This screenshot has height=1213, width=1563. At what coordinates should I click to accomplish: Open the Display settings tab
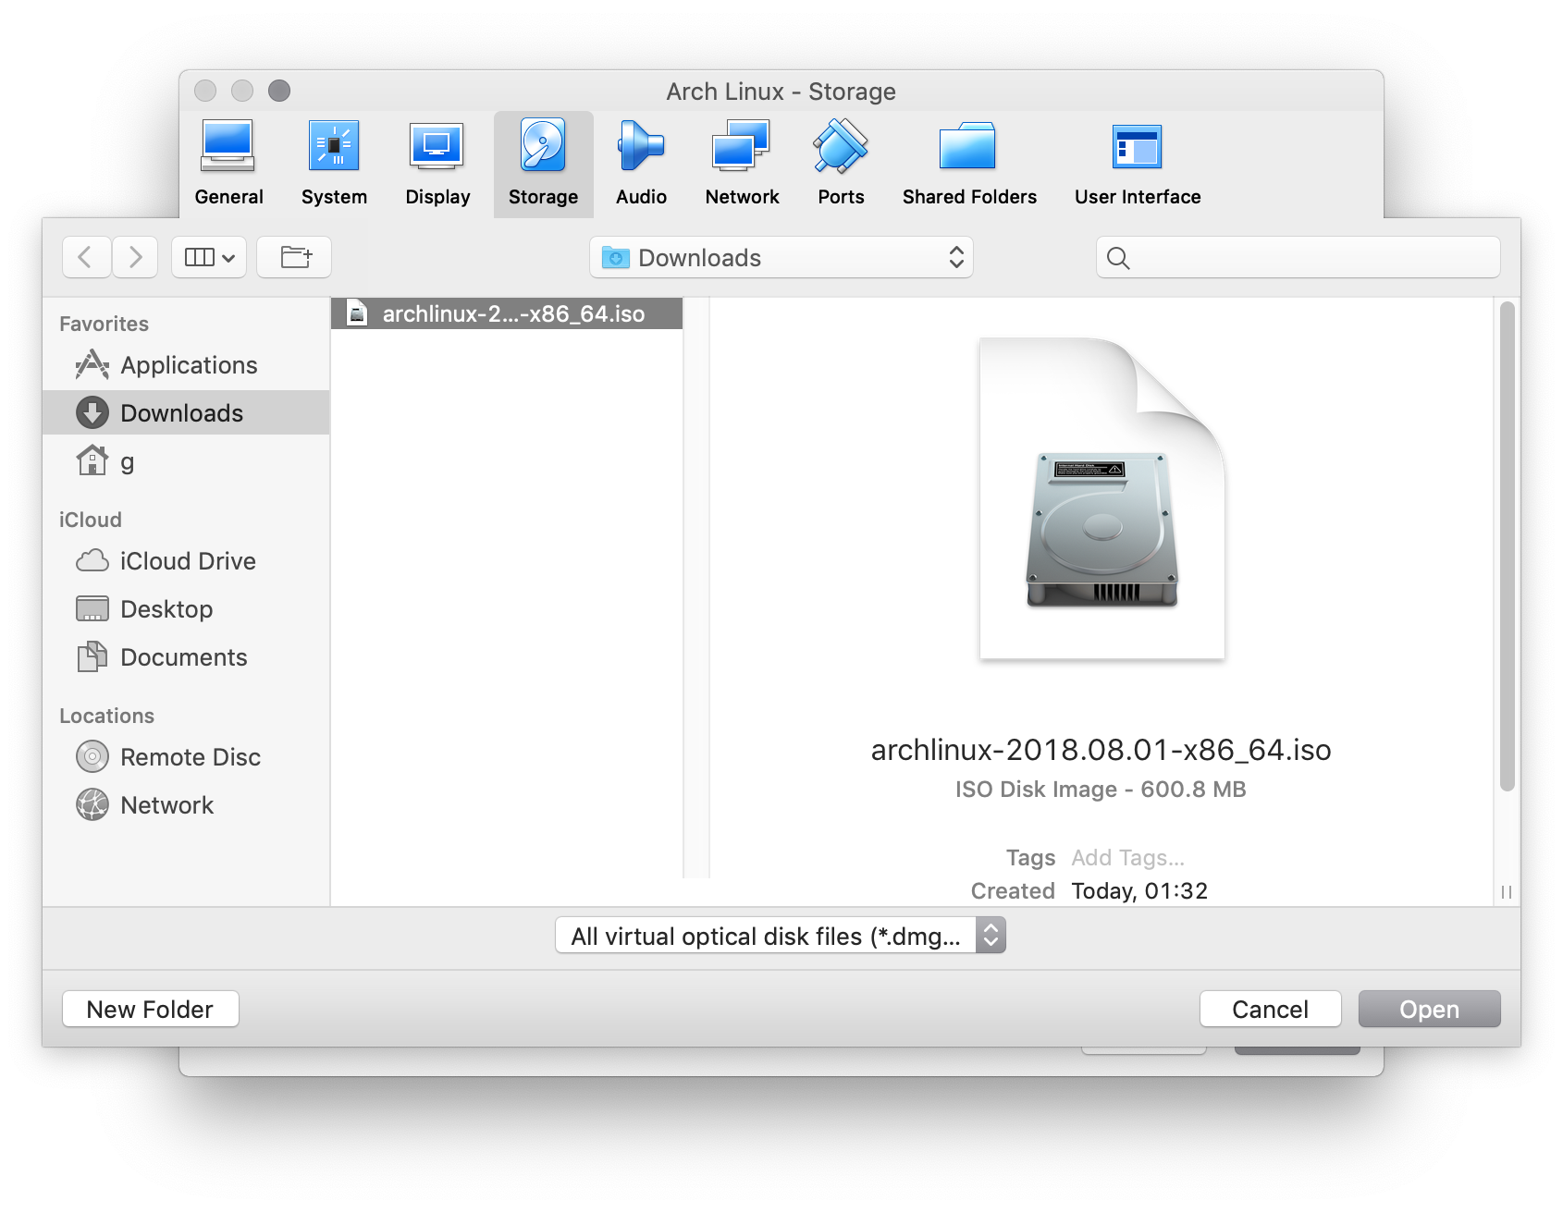[x=437, y=165]
